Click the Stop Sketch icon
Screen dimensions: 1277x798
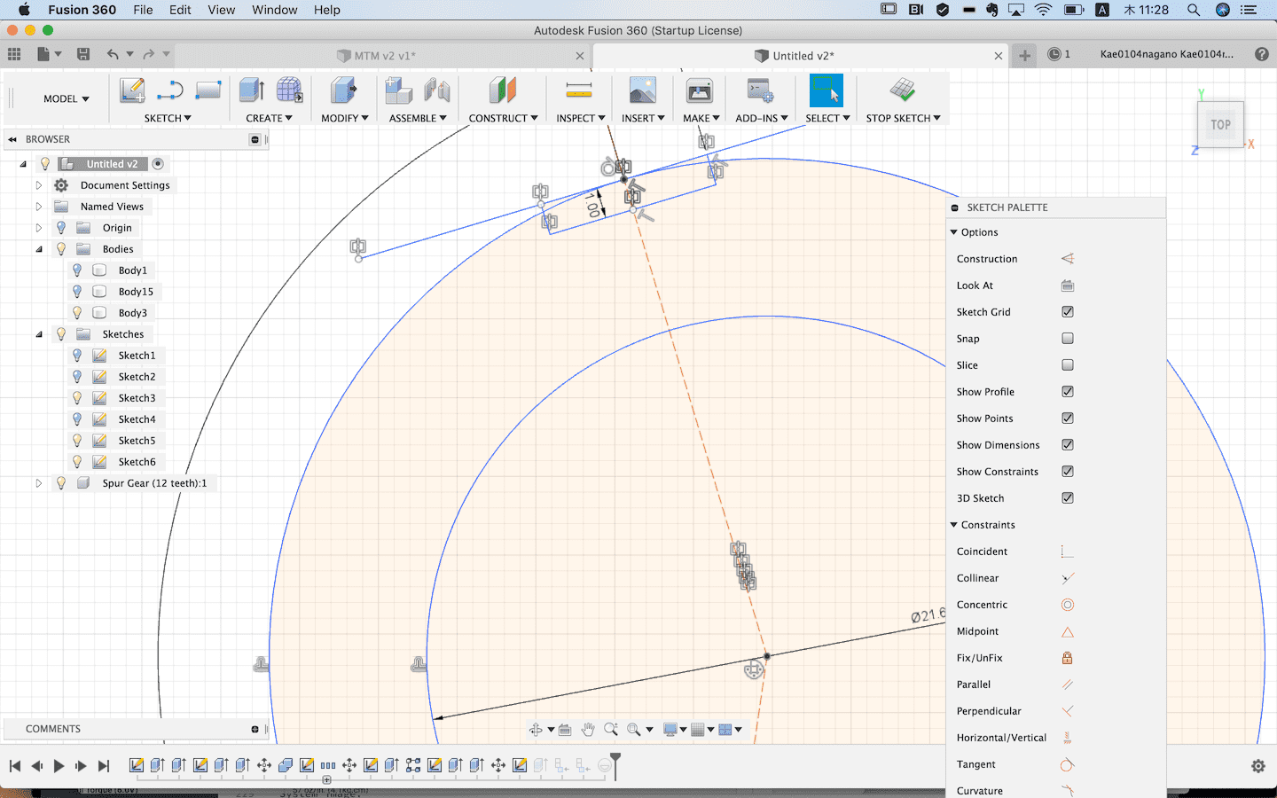tap(902, 90)
